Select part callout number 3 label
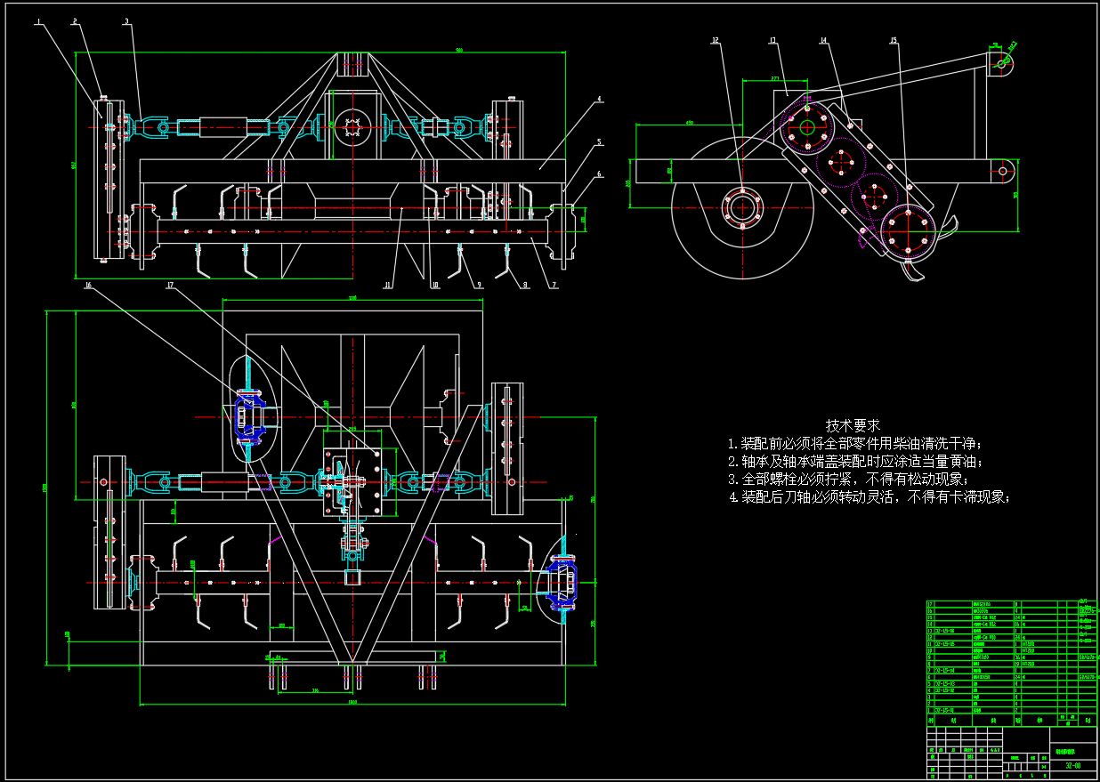Viewport: 1100px width, 782px height. 126,21
